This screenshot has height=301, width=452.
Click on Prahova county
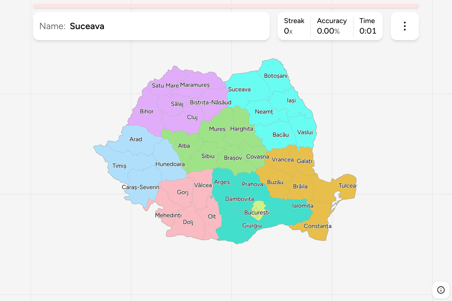(x=252, y=184)
